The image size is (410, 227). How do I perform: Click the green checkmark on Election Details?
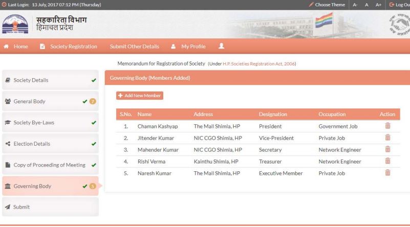[x=94, y=144]
